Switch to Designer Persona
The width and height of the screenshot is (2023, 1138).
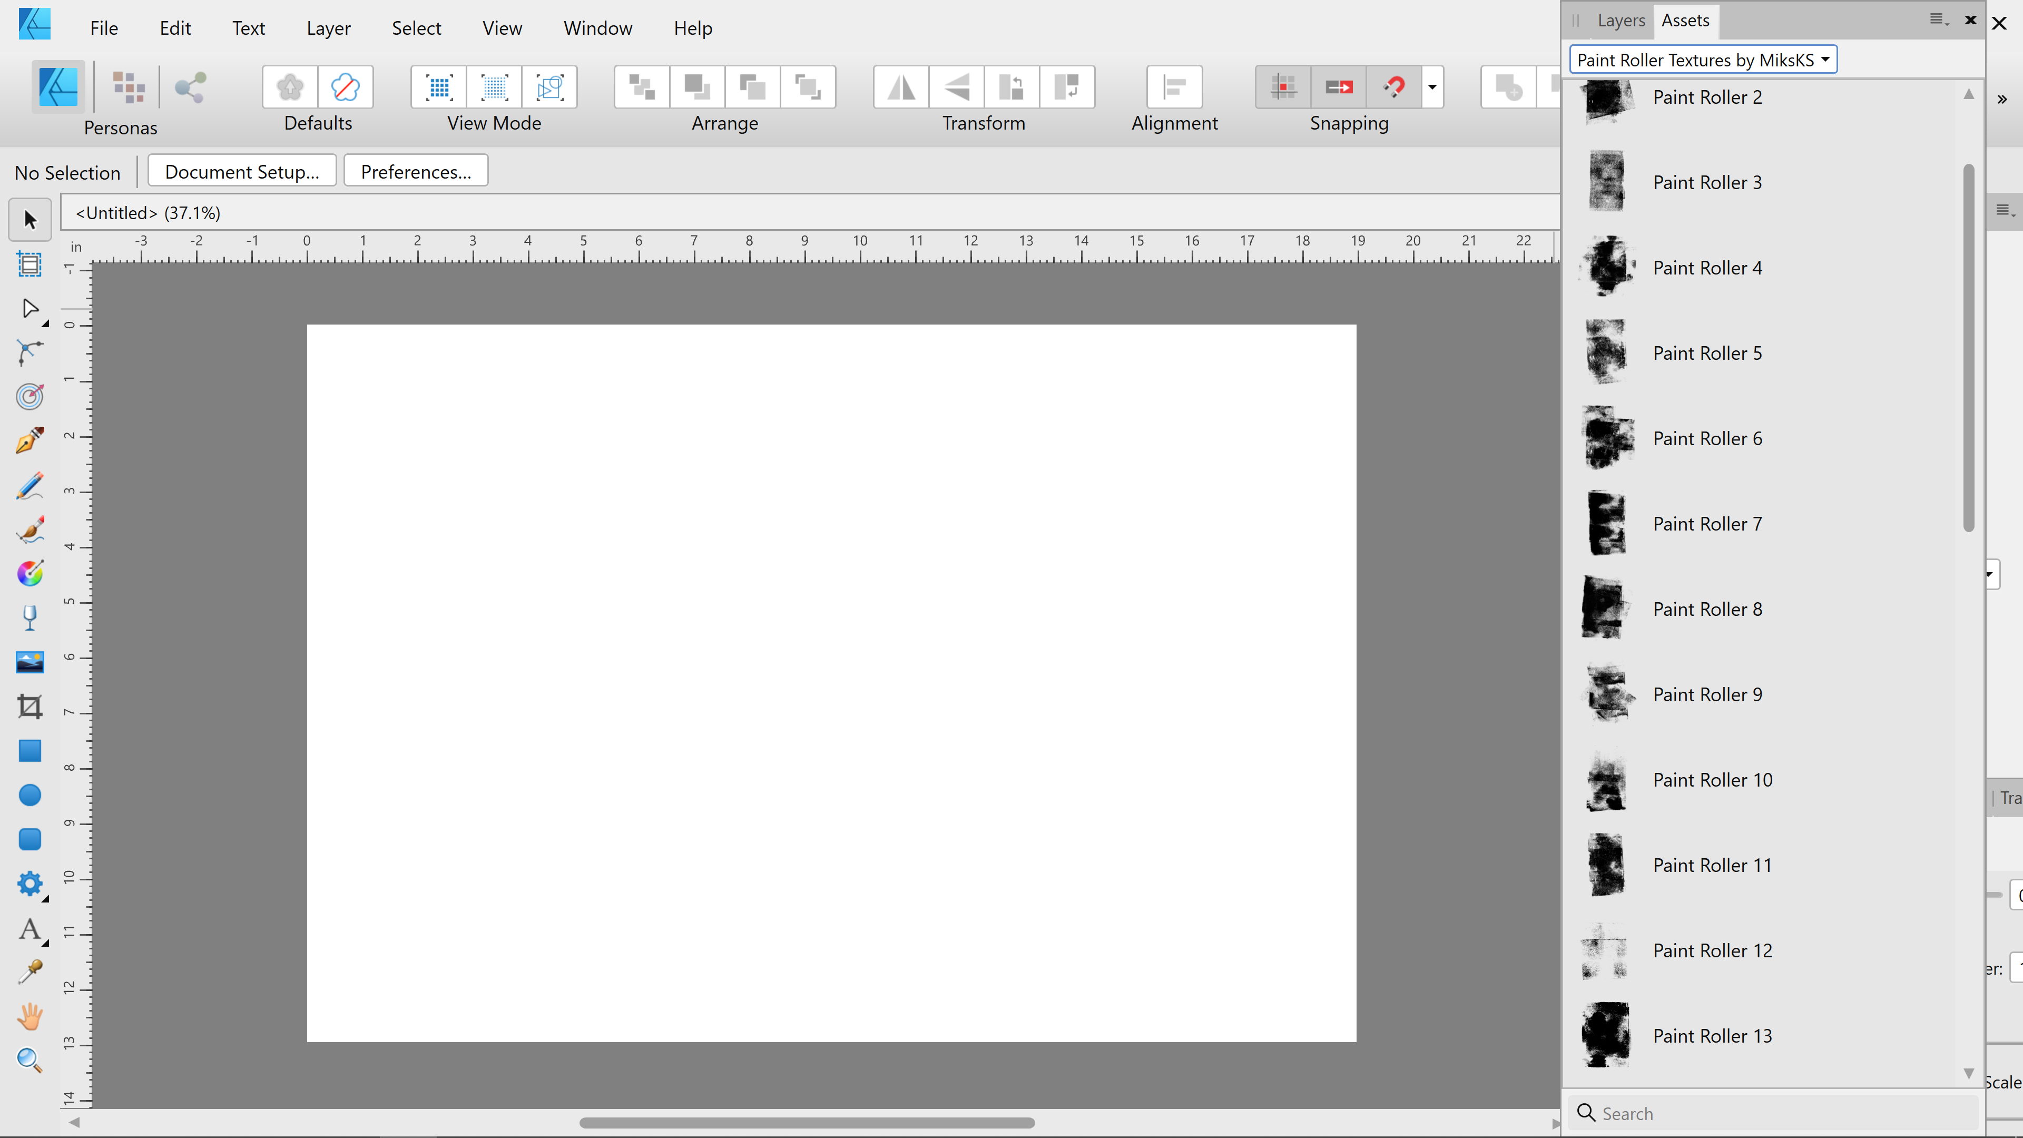58,87
